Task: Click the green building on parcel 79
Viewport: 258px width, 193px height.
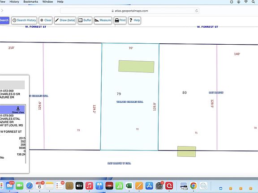Action: pyautogui.click(x=137, y=67)
